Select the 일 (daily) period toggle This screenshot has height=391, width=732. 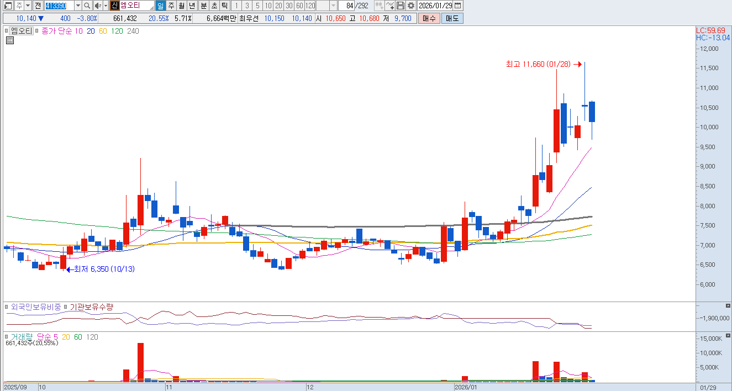coord(160,6)
